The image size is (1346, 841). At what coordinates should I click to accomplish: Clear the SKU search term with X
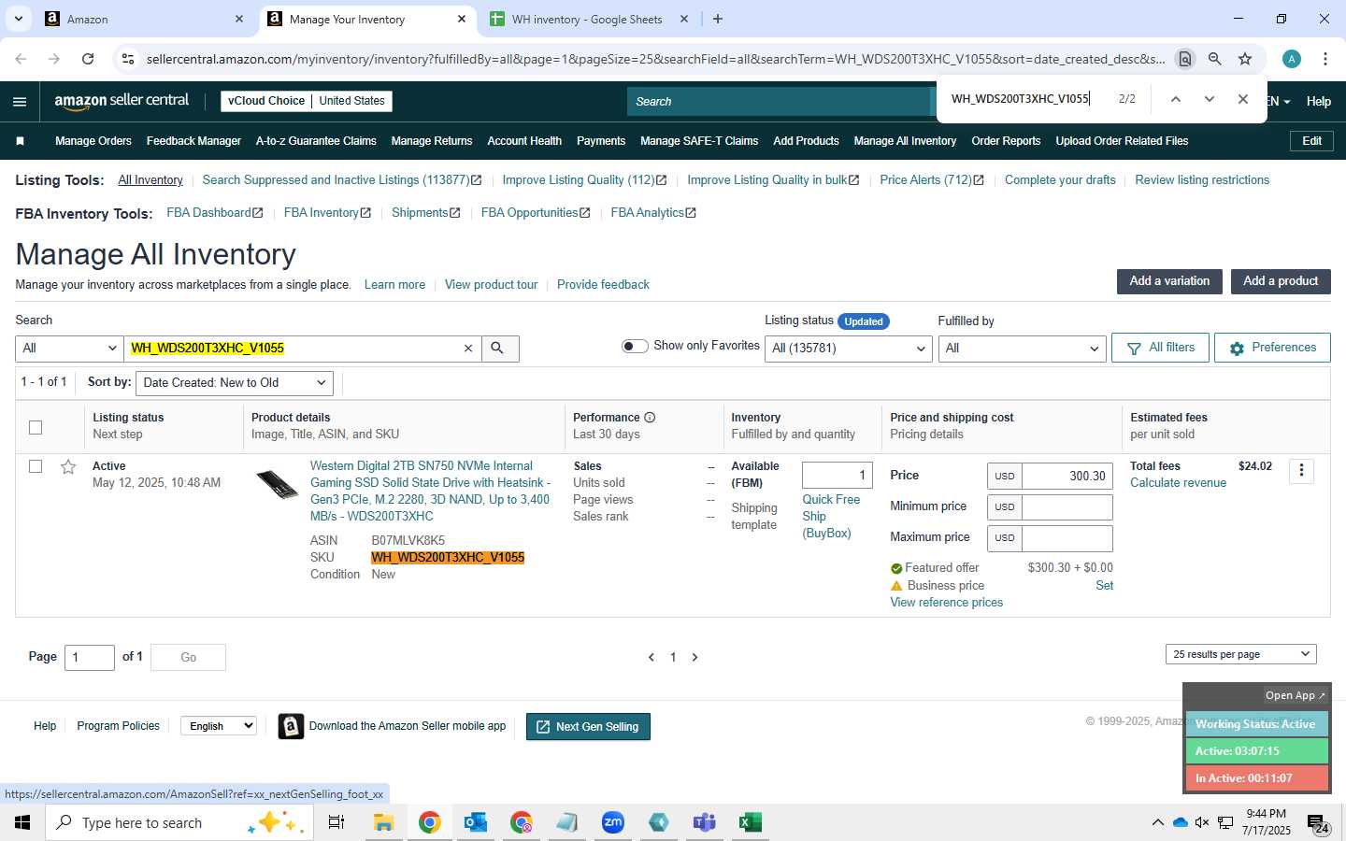[x=468, y=349]
